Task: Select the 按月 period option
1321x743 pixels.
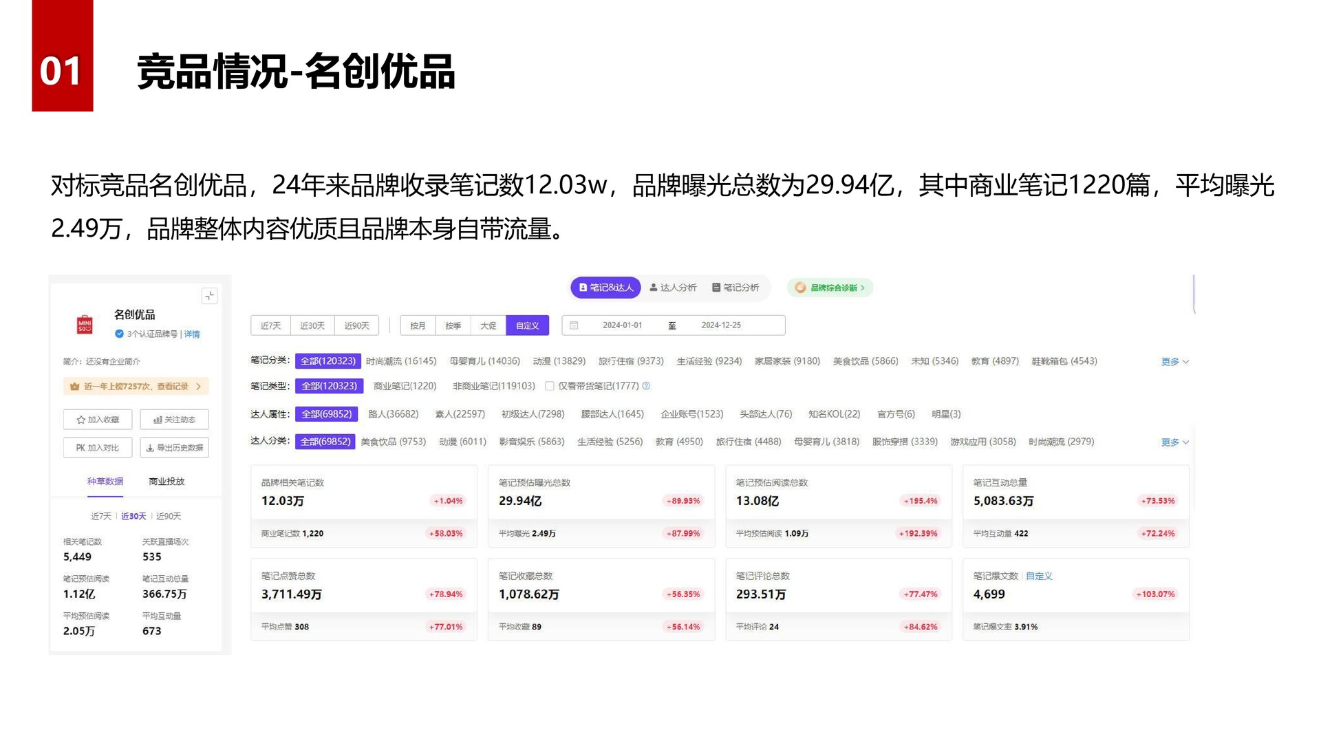Action: point(418,325)
